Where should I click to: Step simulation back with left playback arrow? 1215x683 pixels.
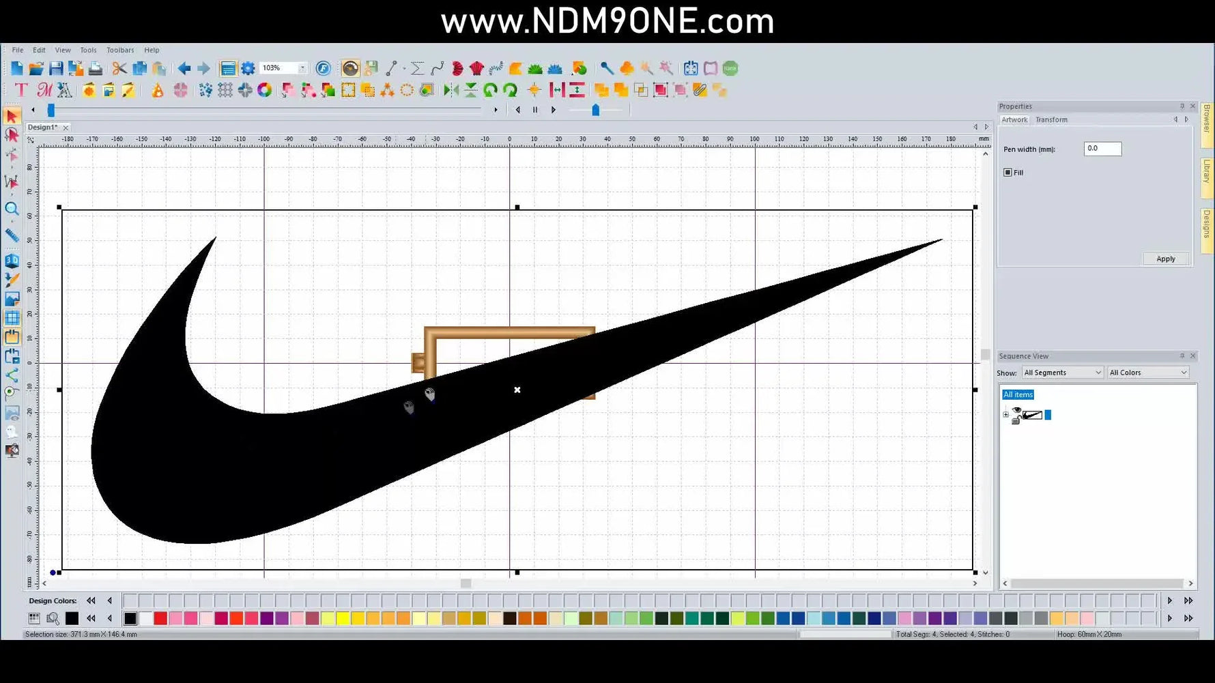click(x=517, y=110)
